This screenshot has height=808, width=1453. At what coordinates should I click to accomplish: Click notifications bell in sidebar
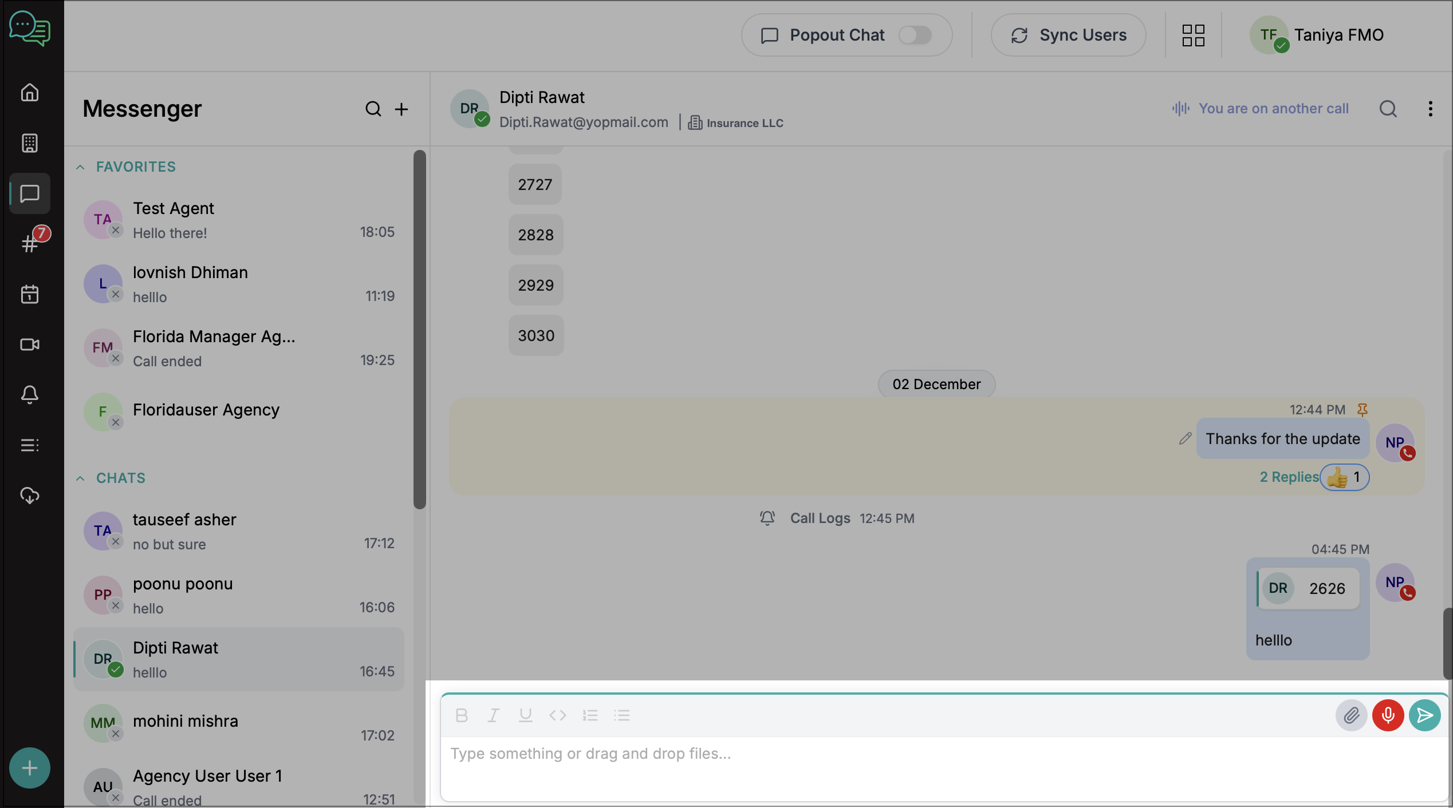[x=30, y=395]
